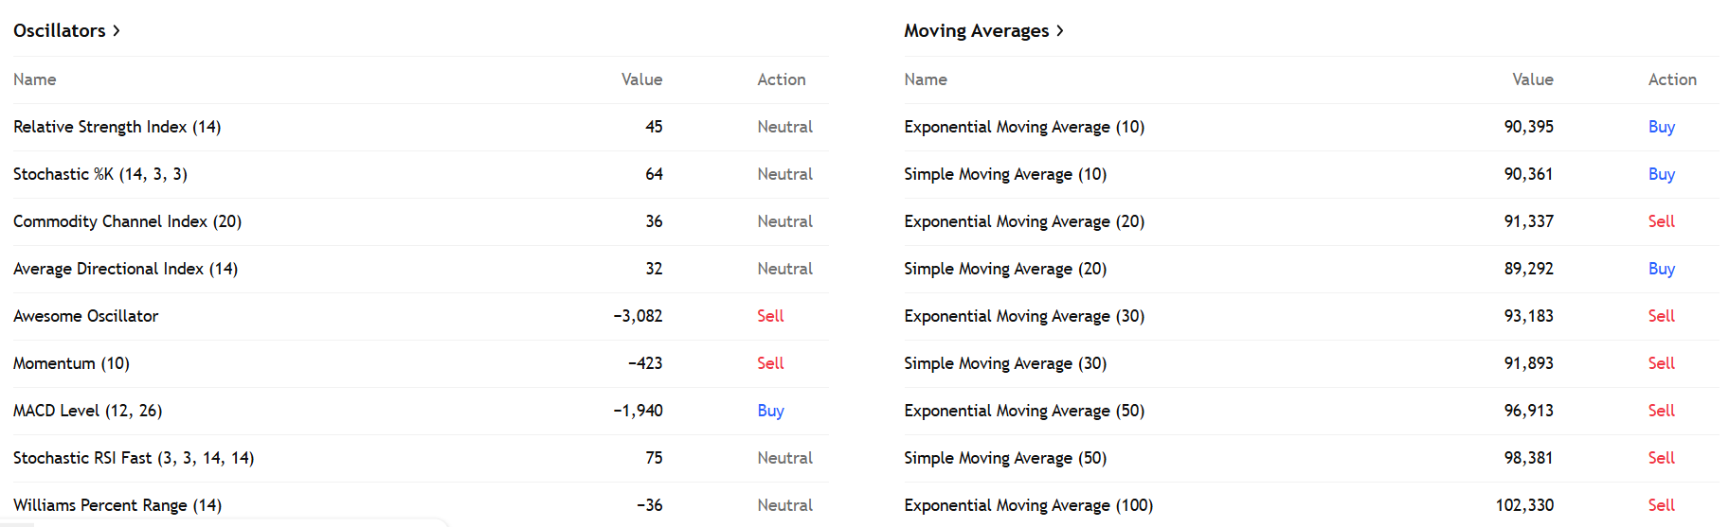Image resolution: width=1729 pixels, height=527 pixels.
Task: Expand the Moving Averages section chevron
Action: tap(1060, 30)
